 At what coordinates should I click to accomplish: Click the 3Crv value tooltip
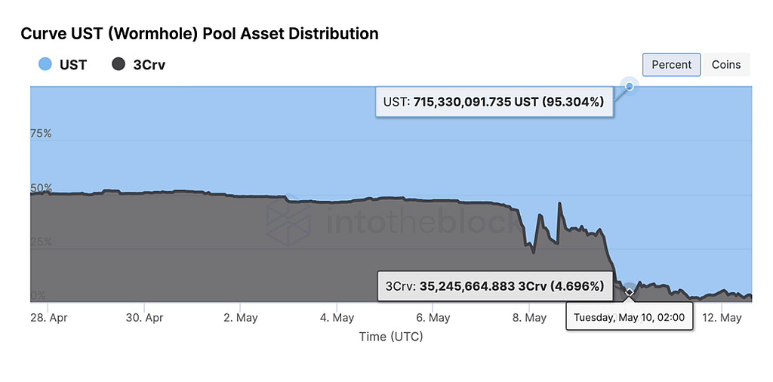(x=494, y=286)
